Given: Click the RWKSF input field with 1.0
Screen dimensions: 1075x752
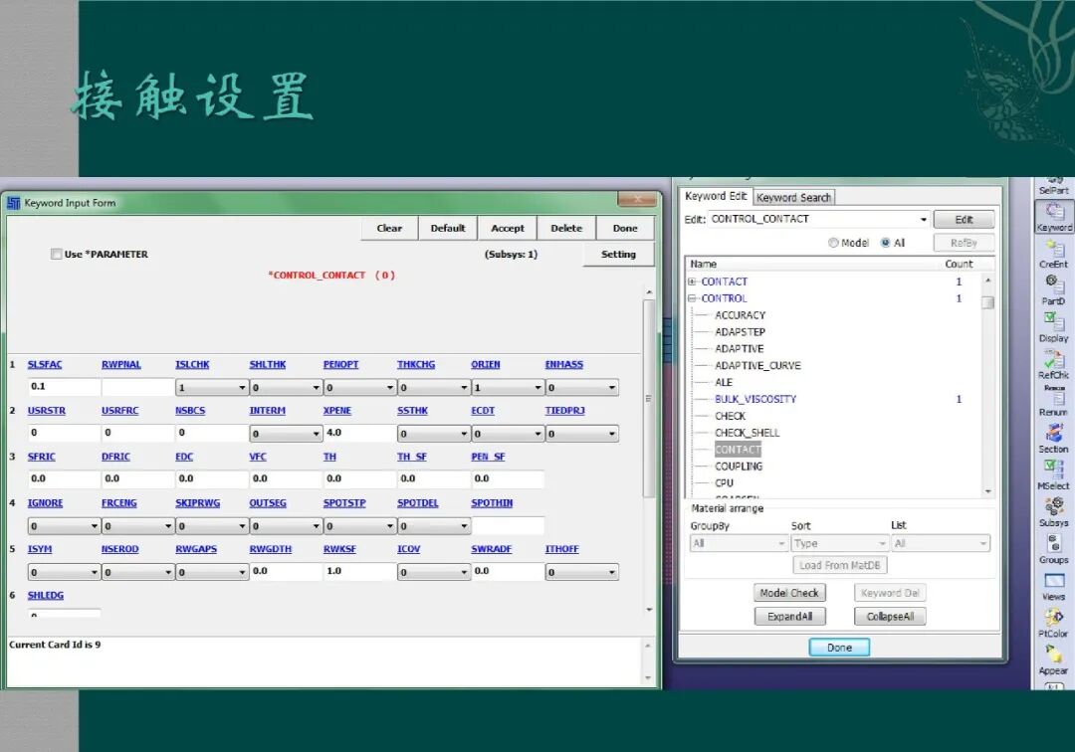Looking at the screenshot, I should point(359,571).
